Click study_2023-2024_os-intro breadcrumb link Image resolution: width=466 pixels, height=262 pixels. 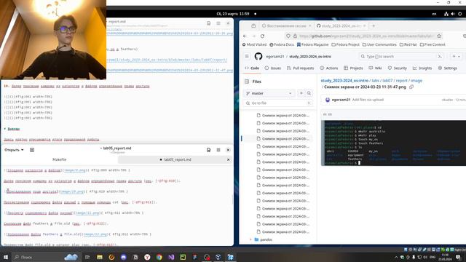[x=344, y=81]
